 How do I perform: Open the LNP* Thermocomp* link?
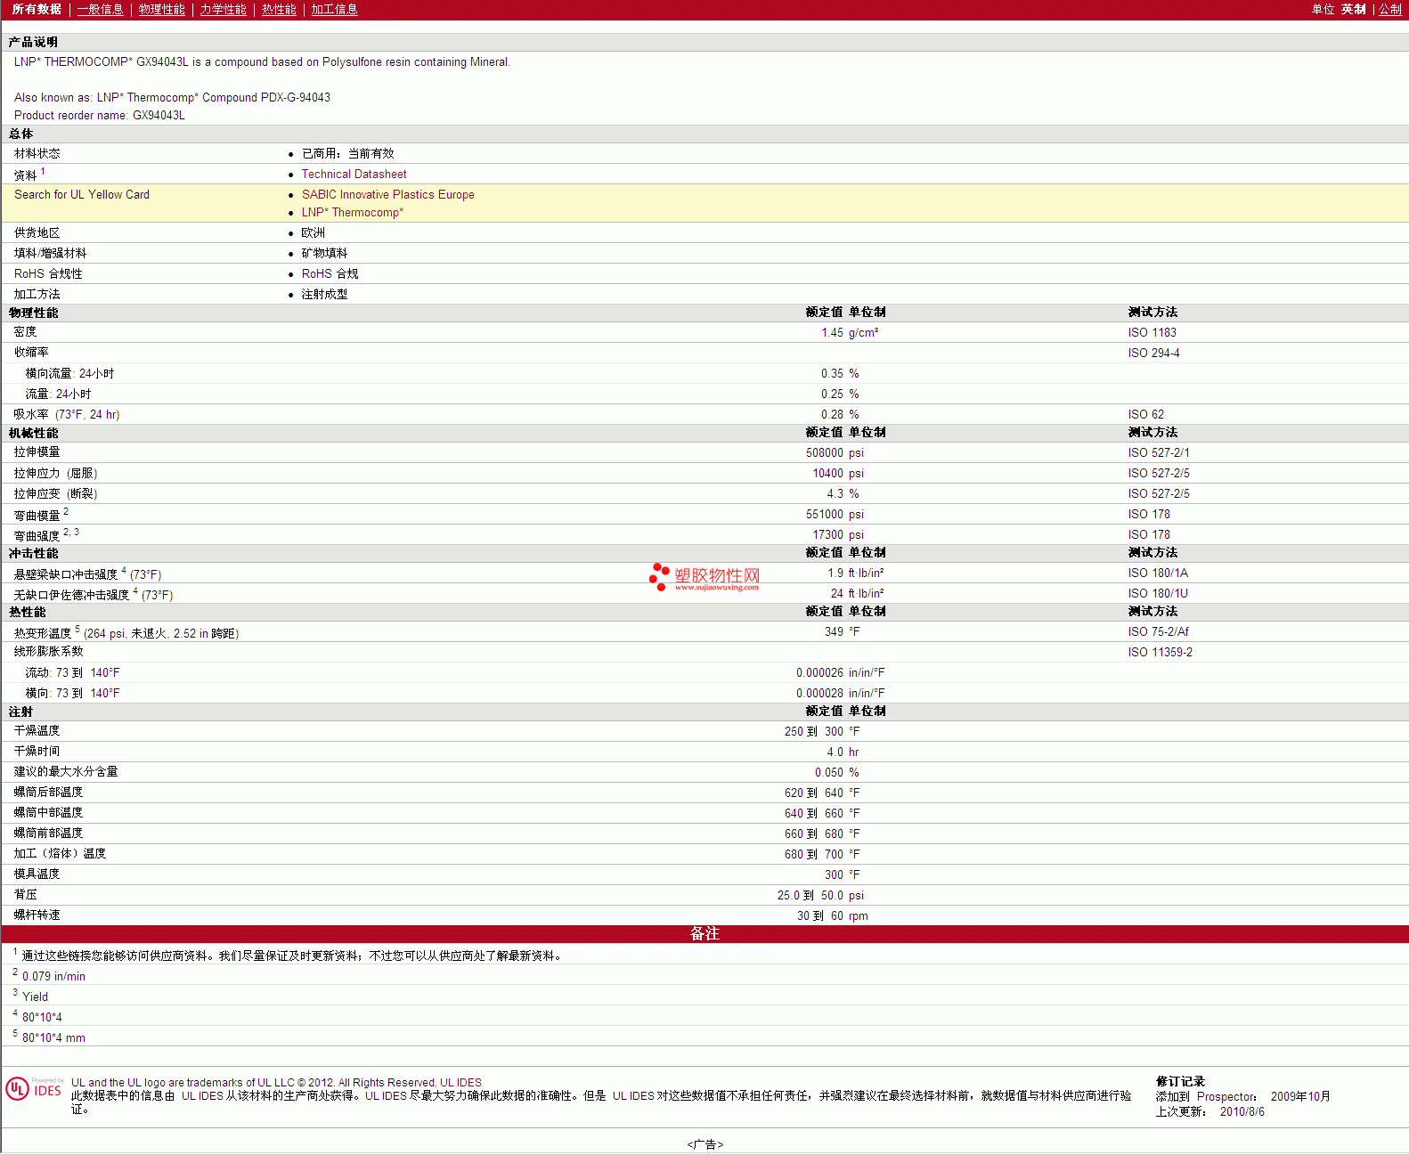352,213
